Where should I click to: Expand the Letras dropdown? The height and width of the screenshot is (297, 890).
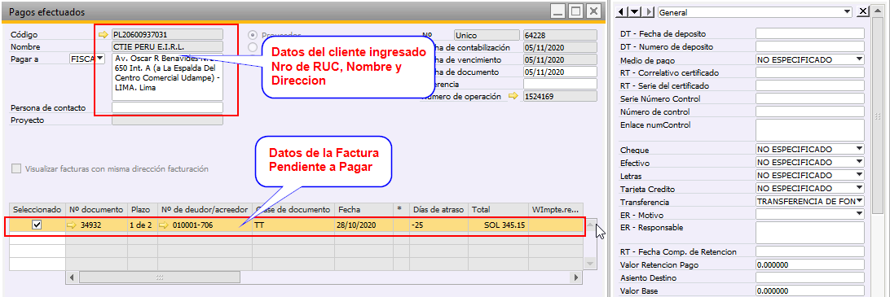pos(859,176)
